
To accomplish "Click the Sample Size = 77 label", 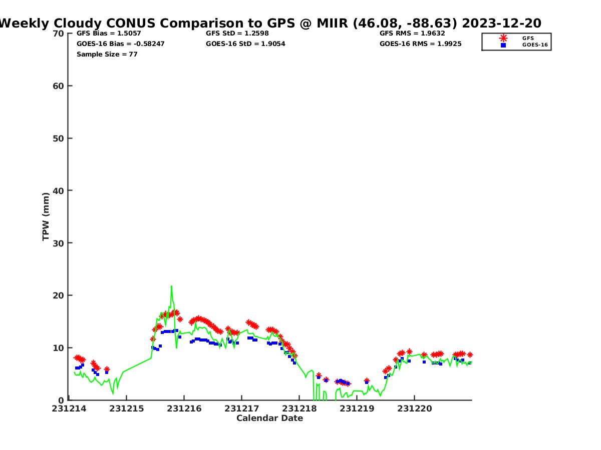I will (x=107, y=54).
